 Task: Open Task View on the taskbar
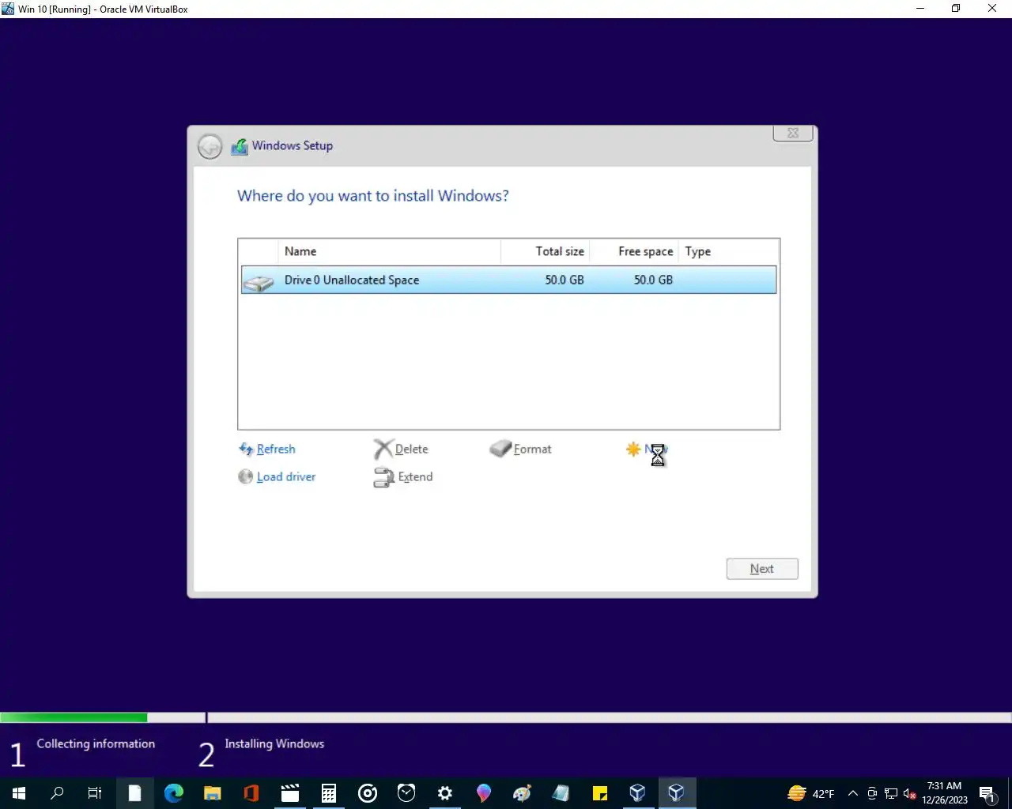95,792
